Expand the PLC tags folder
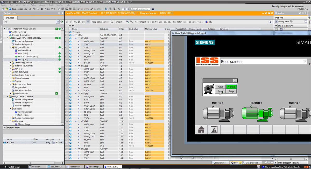This screenshot has width=311, height=169. coord(10,69)
